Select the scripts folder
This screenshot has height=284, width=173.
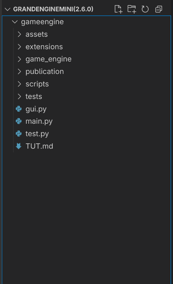(86, 84)
